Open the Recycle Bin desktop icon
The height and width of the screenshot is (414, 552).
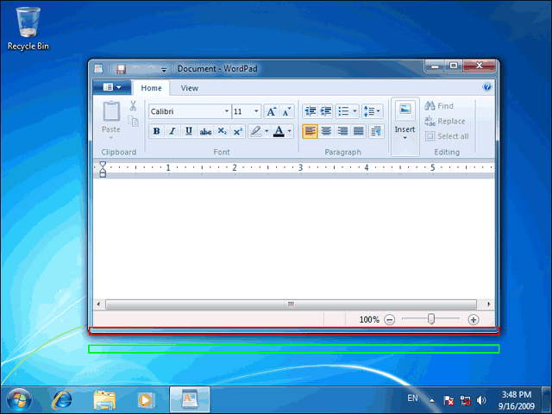28,28
